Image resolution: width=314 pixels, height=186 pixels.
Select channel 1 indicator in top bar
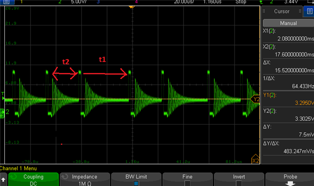(21, 2)
